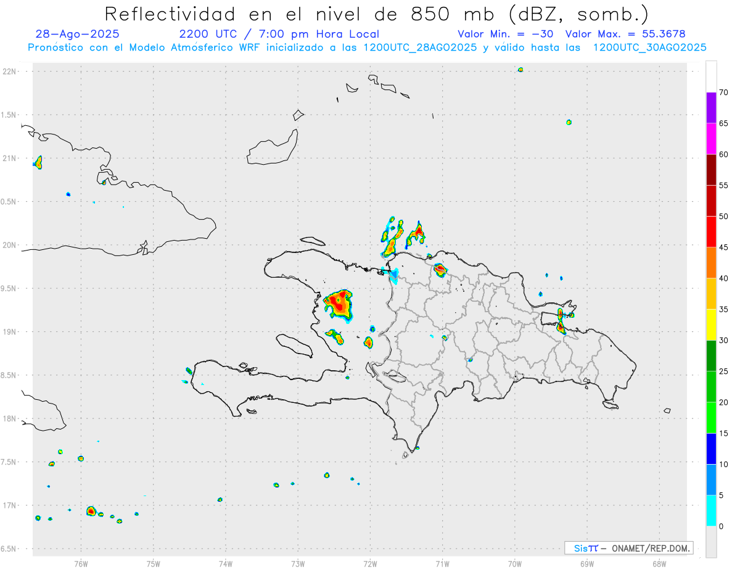Click the colorbar tick label '5'
Viewport: 740px width, 572px height.
721,495
